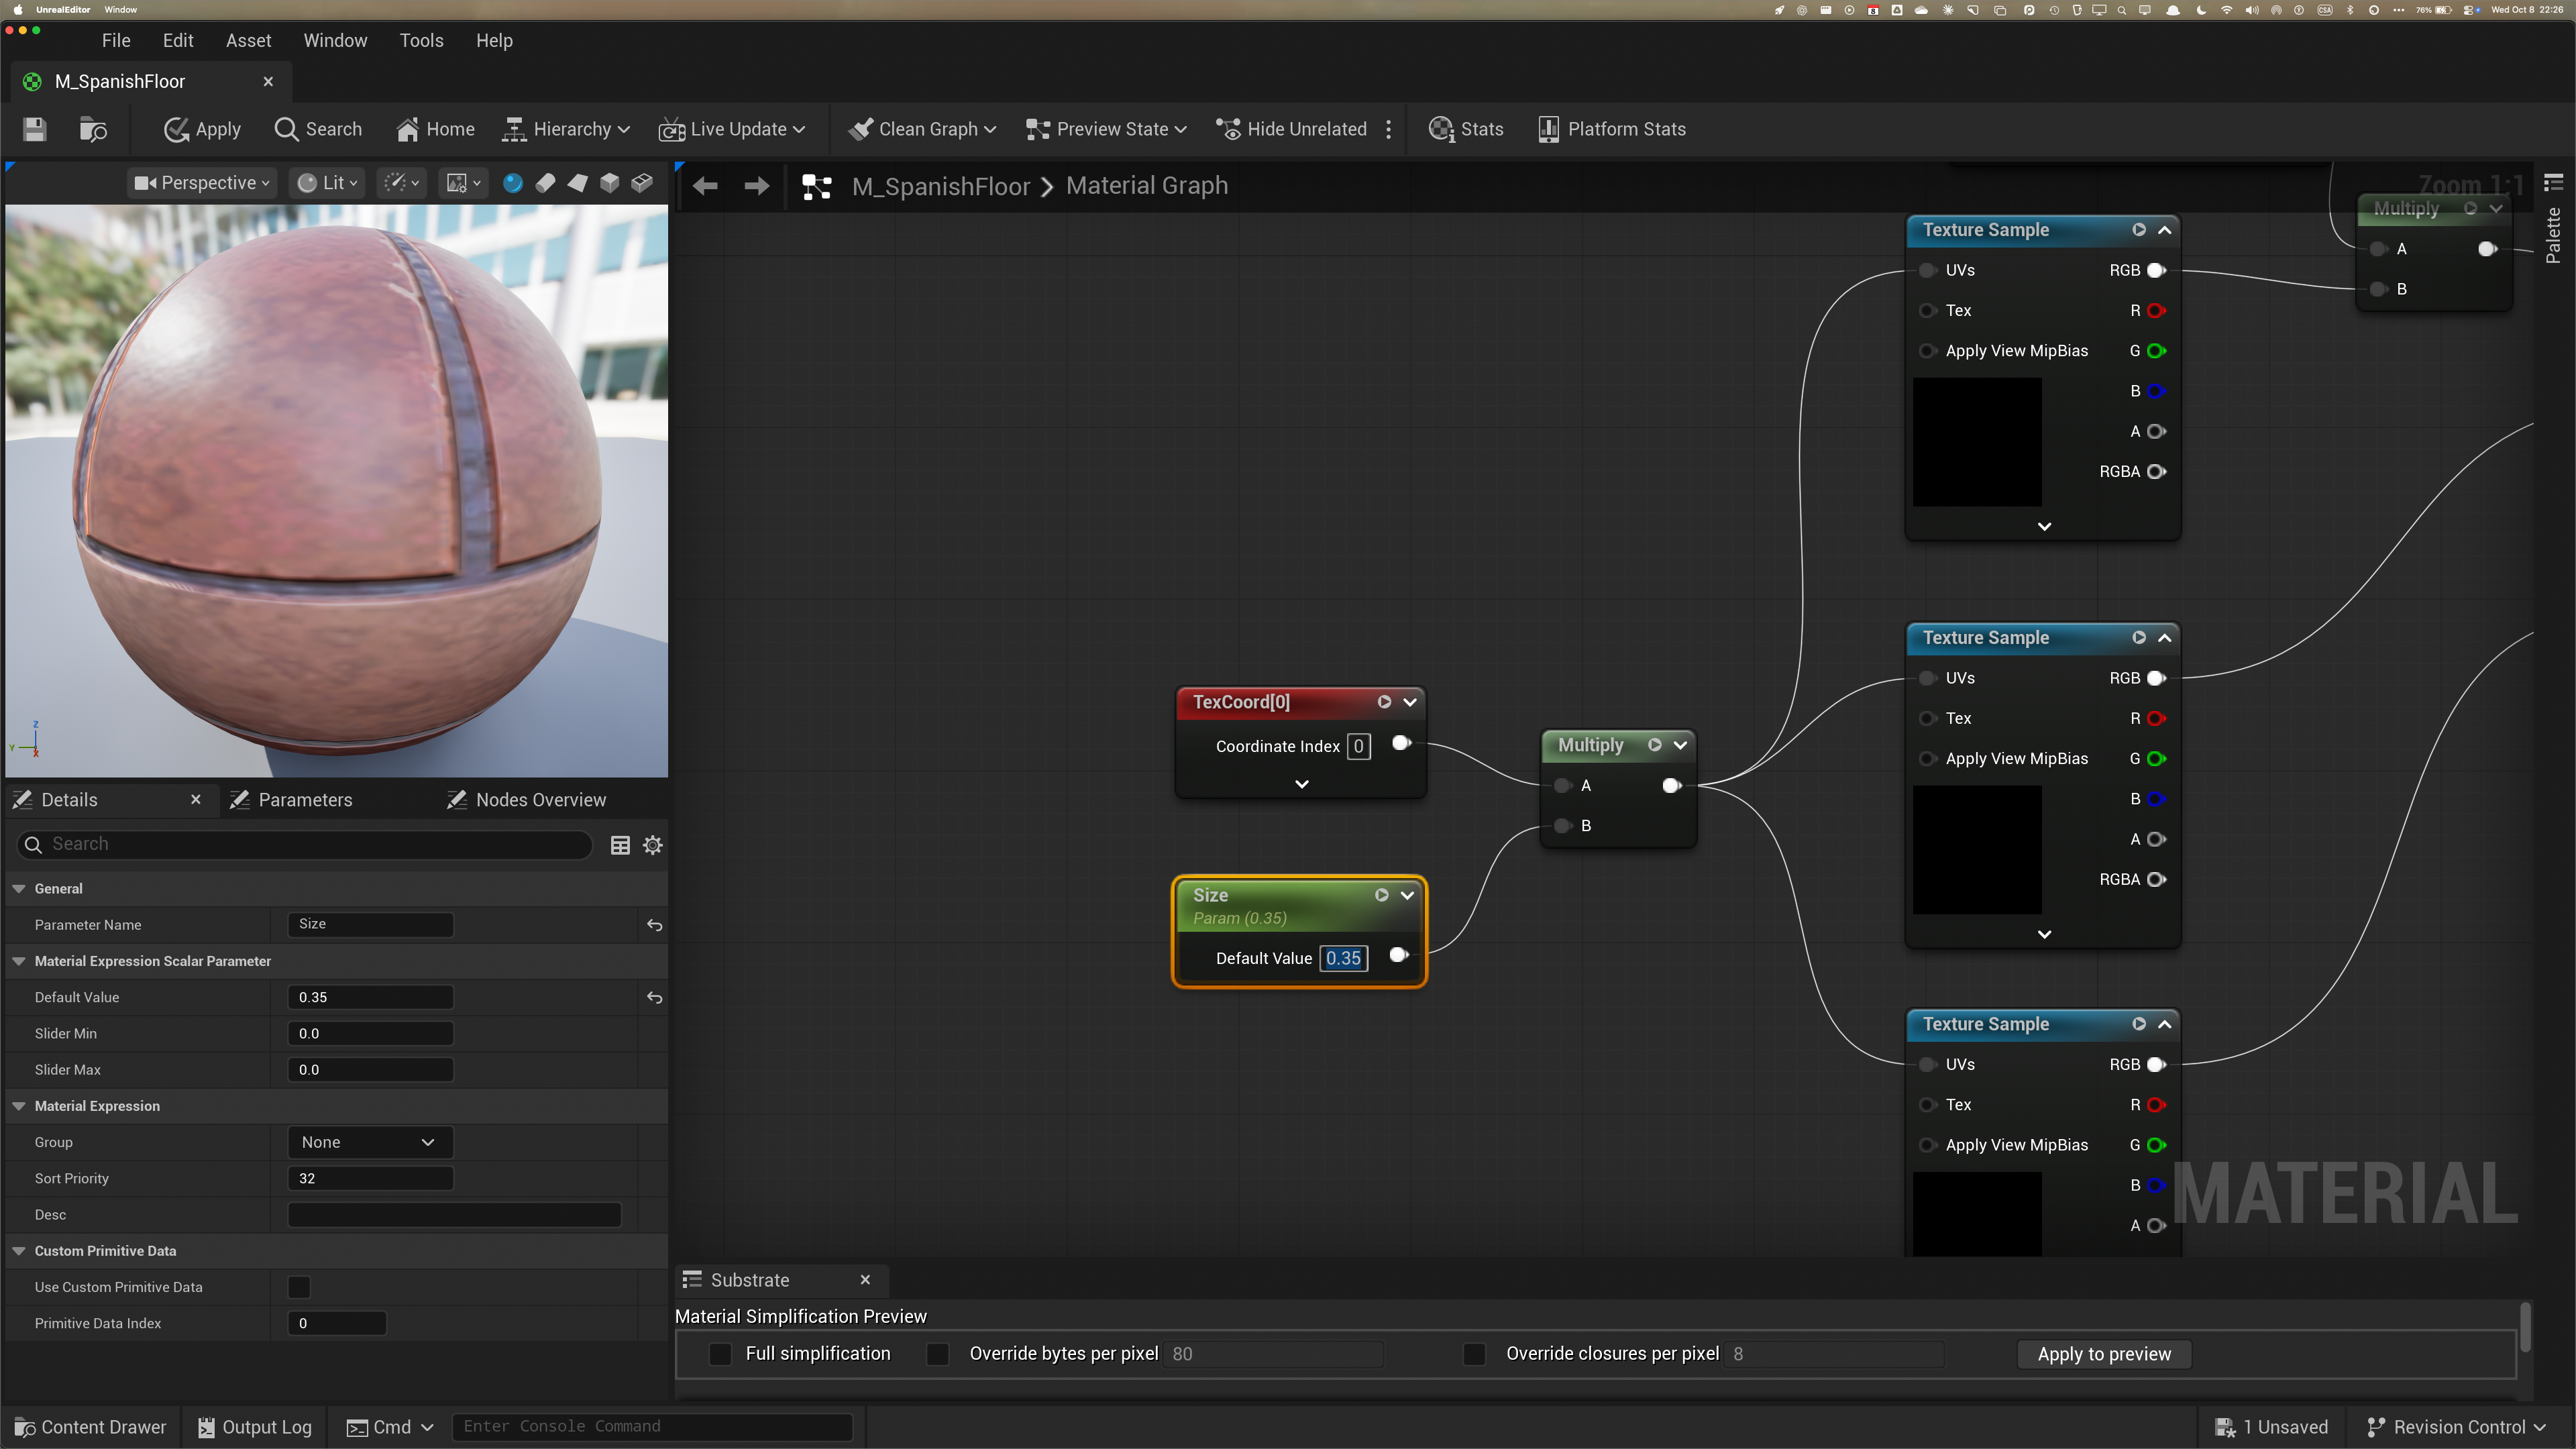The image size is (2576, 1449).
Task: Collapse Material Expression Scalar Parameter section
Action: point(19,961)
